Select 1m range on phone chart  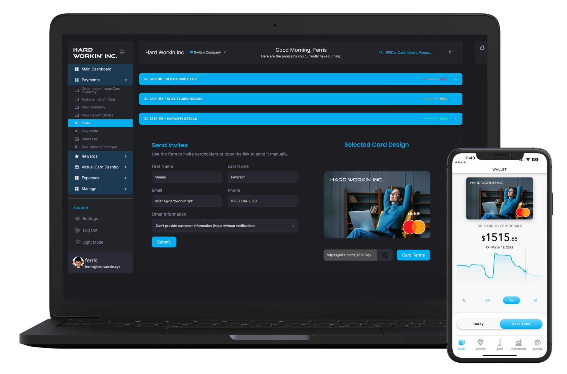[511, 300]
